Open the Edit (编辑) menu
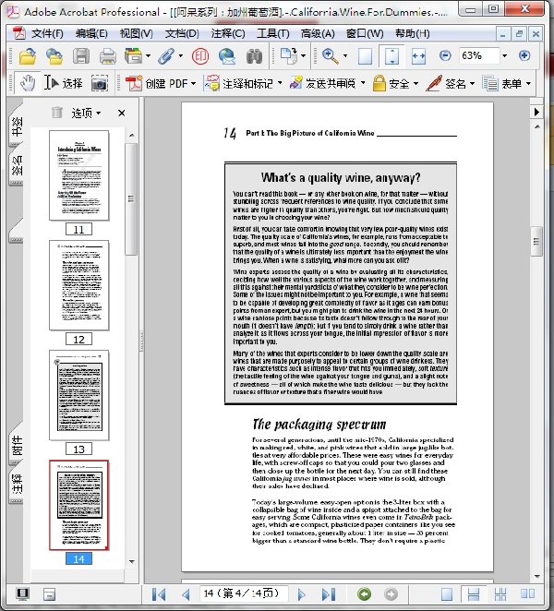The height and width of the screenshot is (611, 554). tap(91, 34)
